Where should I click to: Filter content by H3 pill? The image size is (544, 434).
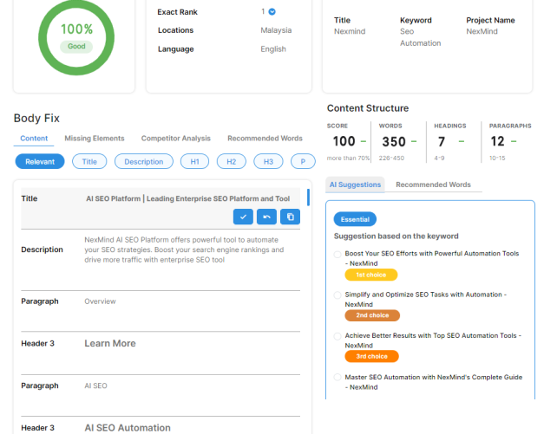(x=268, y=162)
